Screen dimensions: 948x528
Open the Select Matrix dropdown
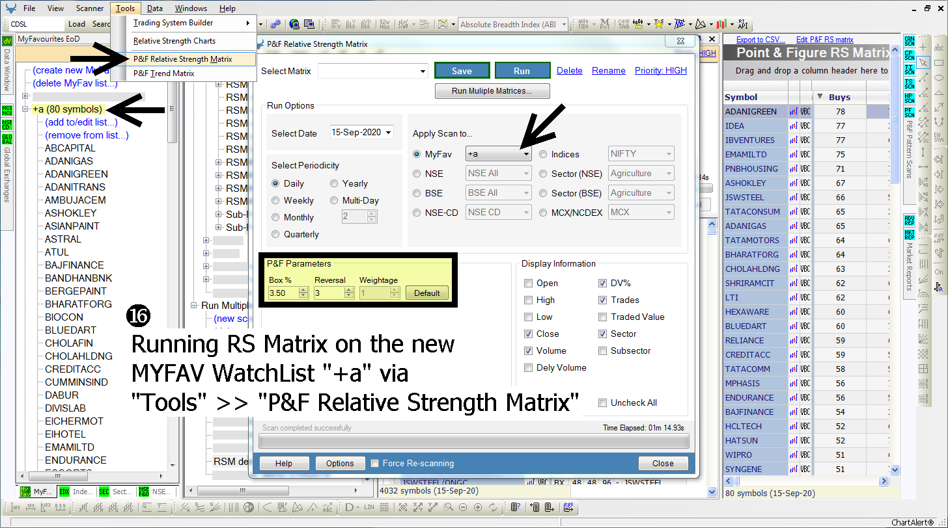coord(422,71)
